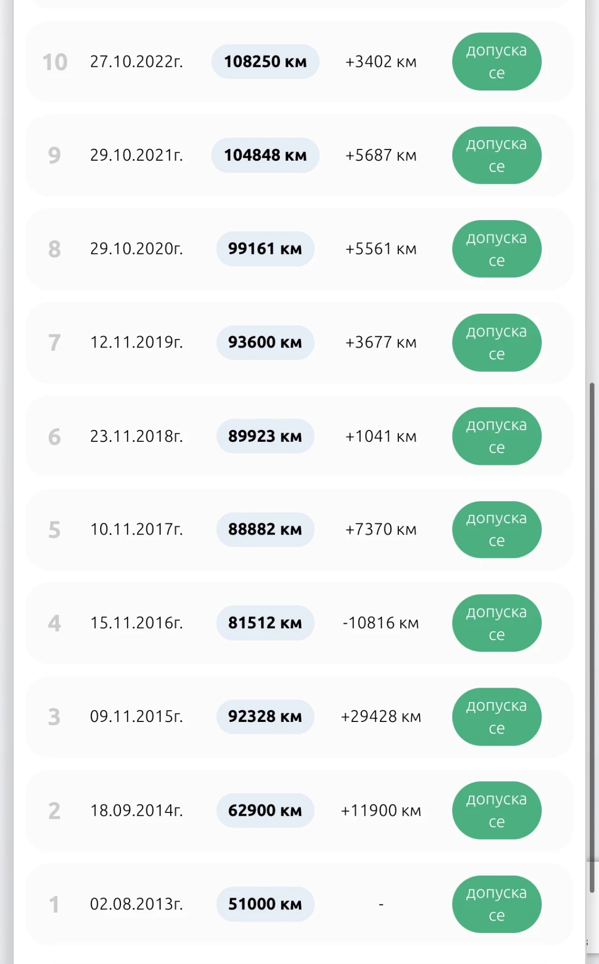The image size is (599, 964).
Task: Select the "допуска се" badge in row 2
Action: [x=496, y=810]
